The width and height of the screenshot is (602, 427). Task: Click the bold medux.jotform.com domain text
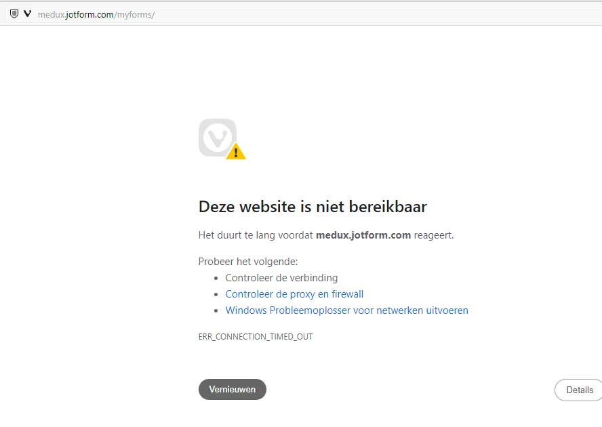click(x=363, y=235)
